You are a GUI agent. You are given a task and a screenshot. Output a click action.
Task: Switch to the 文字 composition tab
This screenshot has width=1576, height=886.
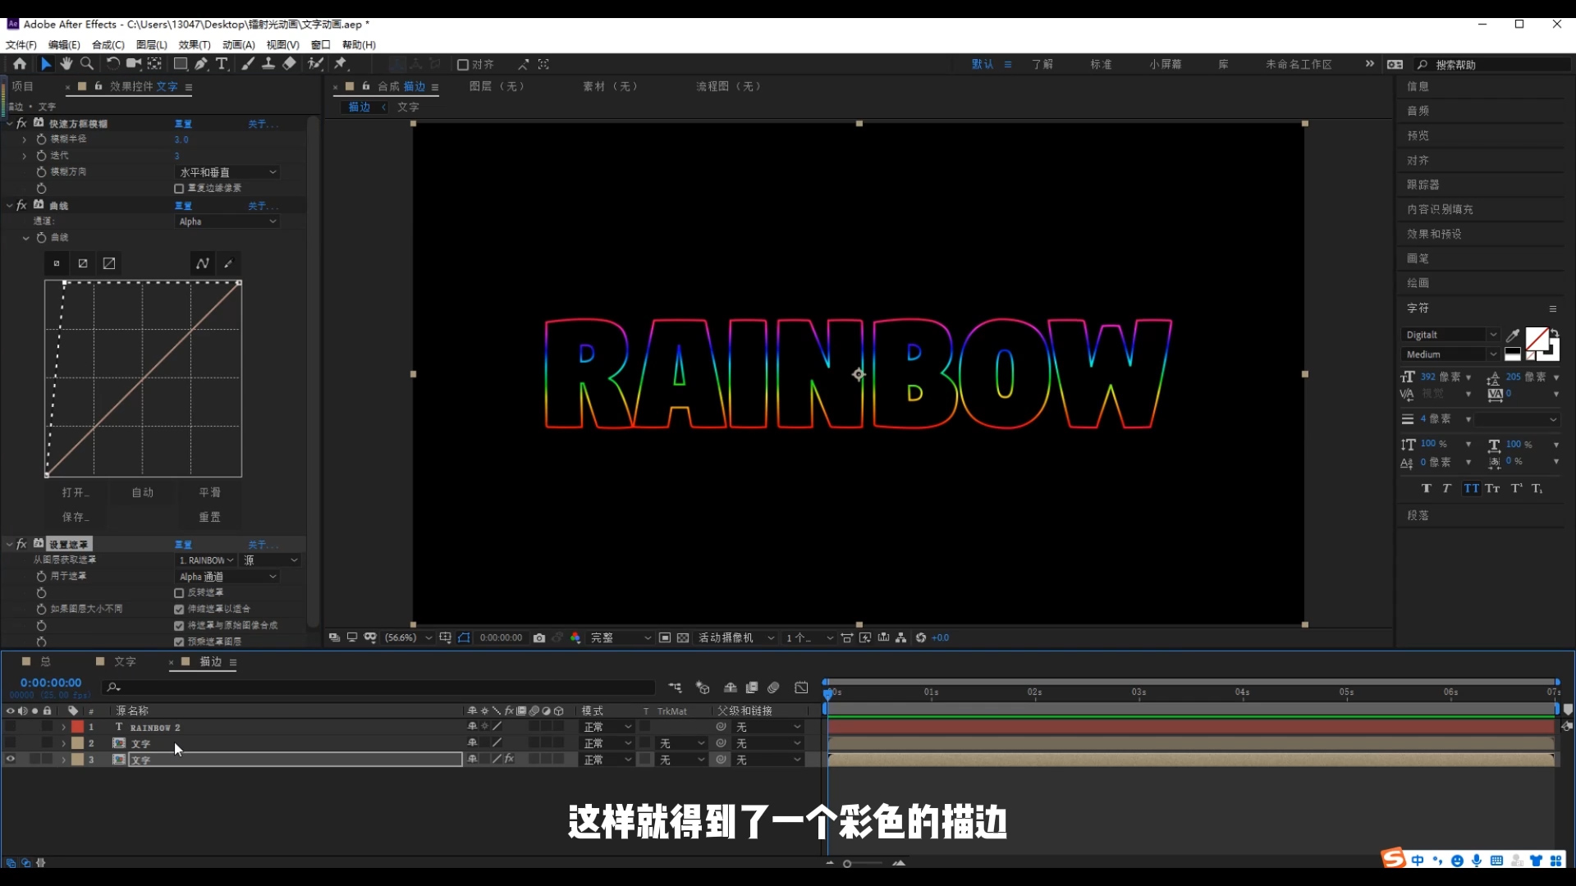(123, 662)
